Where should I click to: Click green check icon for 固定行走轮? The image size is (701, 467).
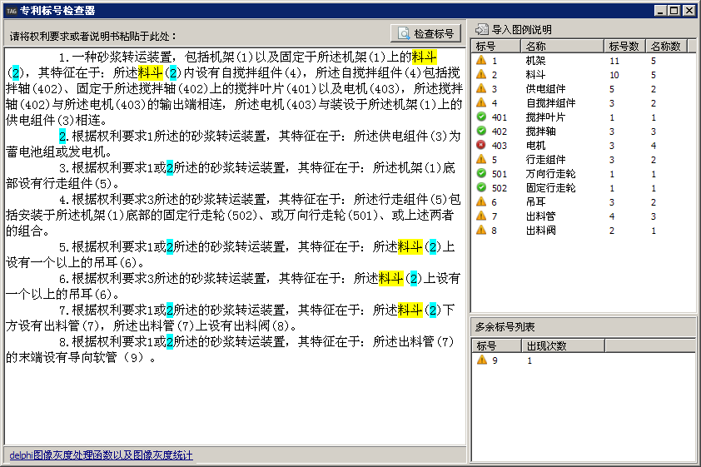point(481,188)
